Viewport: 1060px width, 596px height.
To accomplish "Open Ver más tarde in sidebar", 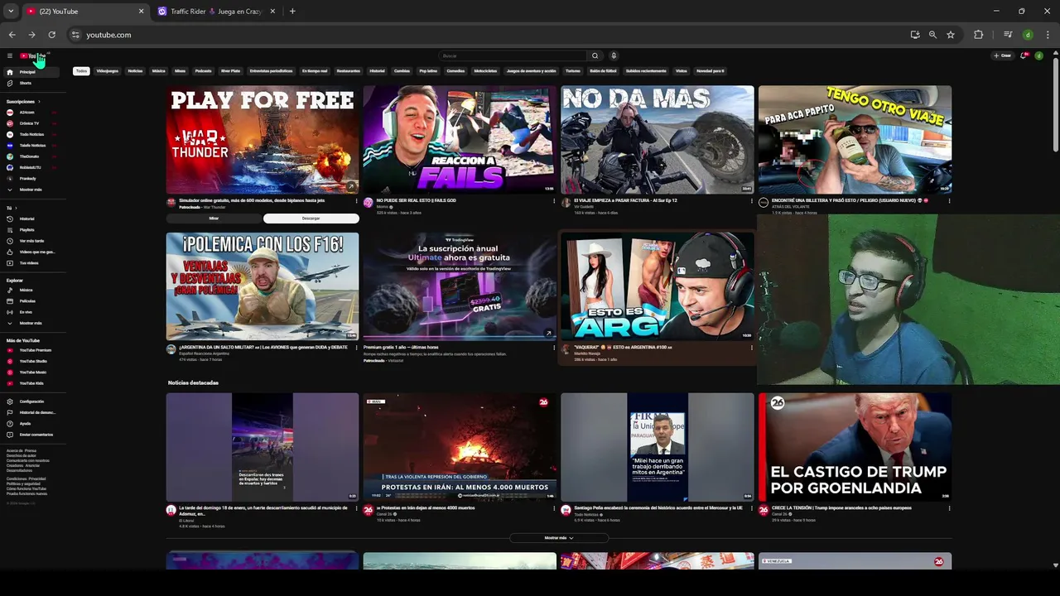I will (x=31, y=241).
